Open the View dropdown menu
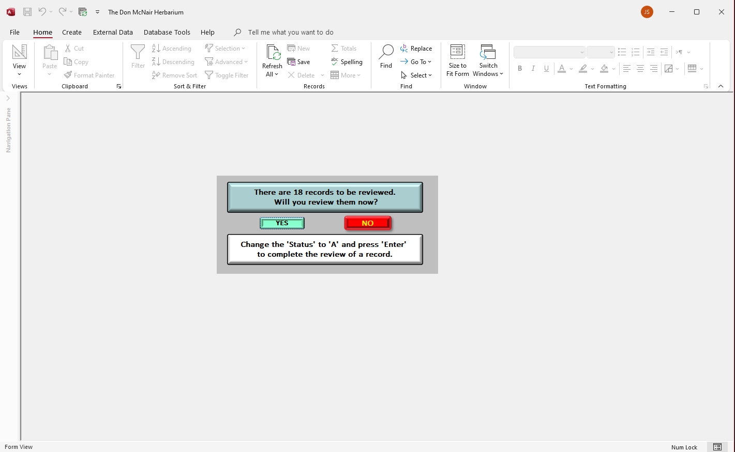The width and height of the screenshot is (735, 452). [x=19, y=74]
